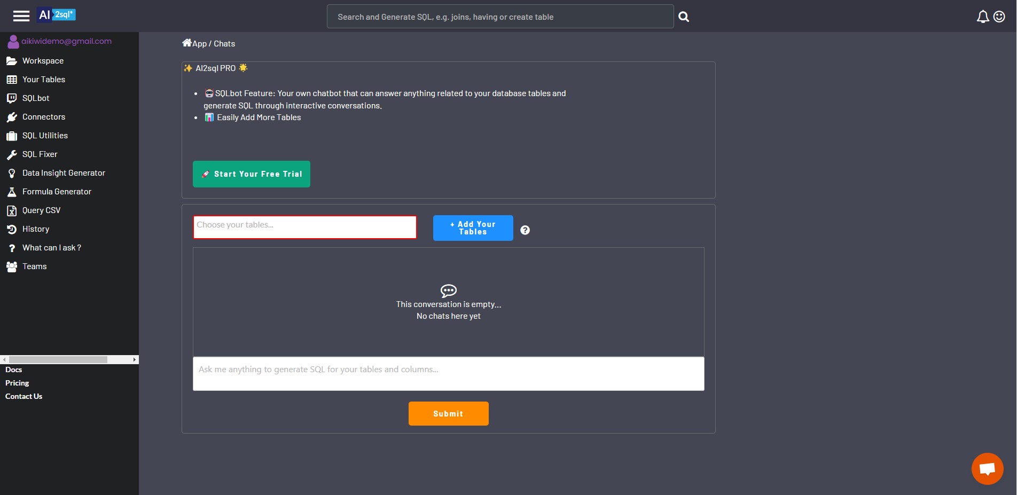This screenshot has width=1017, height=495.
Task: Click the Workspace folder icon
Action: click(x=12, y=61)
